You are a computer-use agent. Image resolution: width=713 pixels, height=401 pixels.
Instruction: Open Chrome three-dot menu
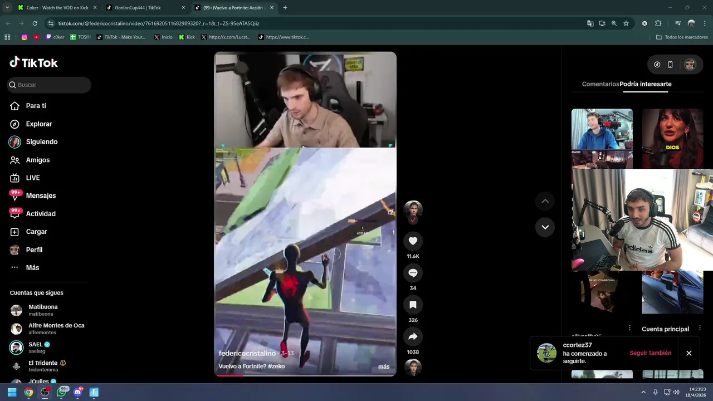(705, 23)
